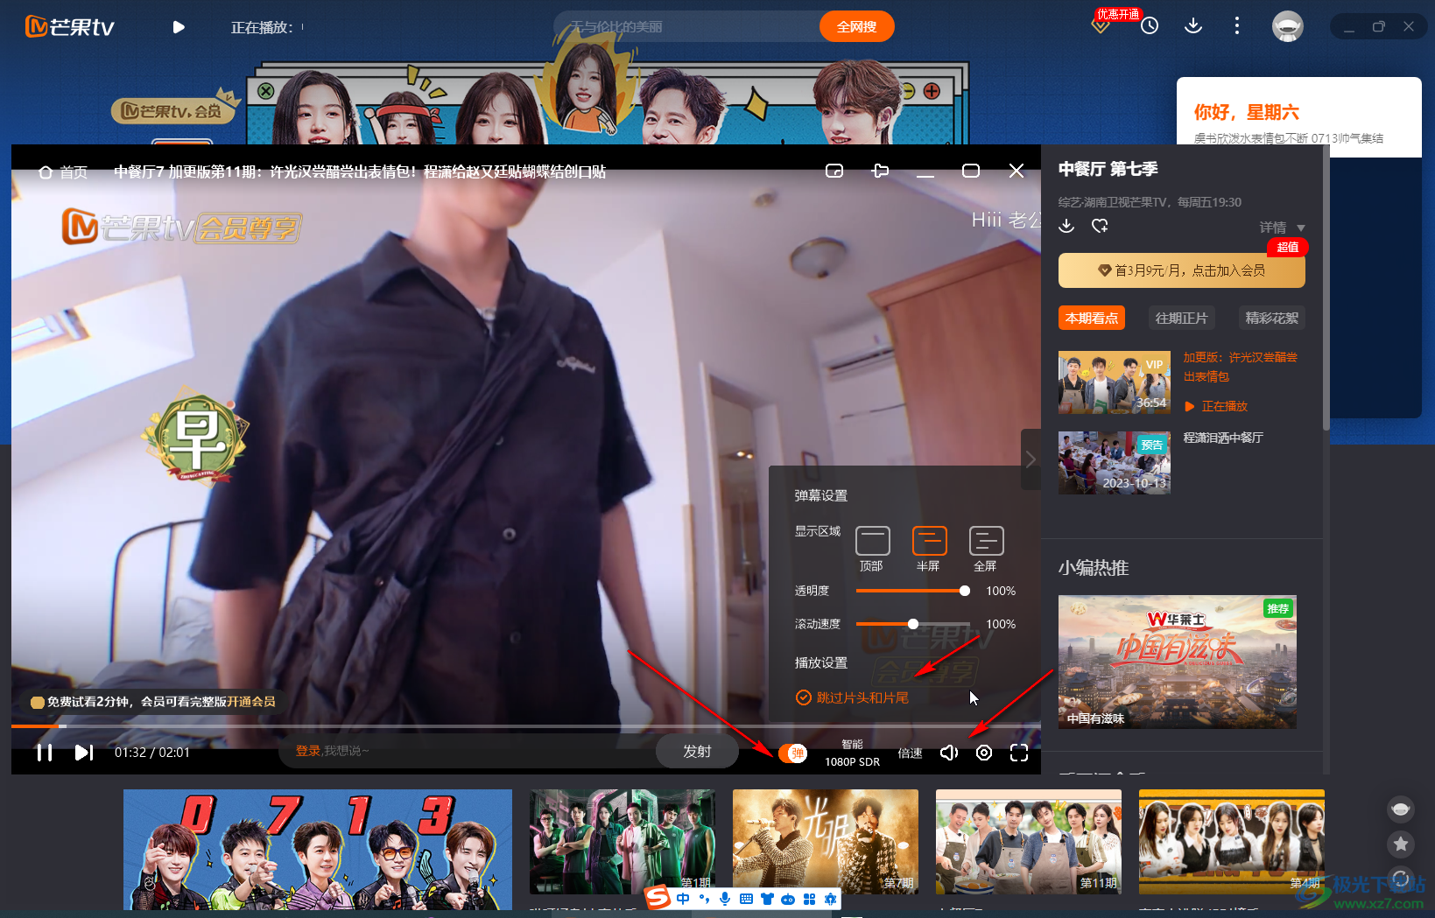Uncheck 跳过片头和片尾 option
Image resolution: width=1435 pixels, height=918 pixels.
click(852, 697)
